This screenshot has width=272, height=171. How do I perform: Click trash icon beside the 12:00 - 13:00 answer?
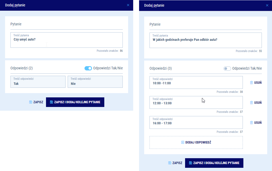[x=251, y=103]
